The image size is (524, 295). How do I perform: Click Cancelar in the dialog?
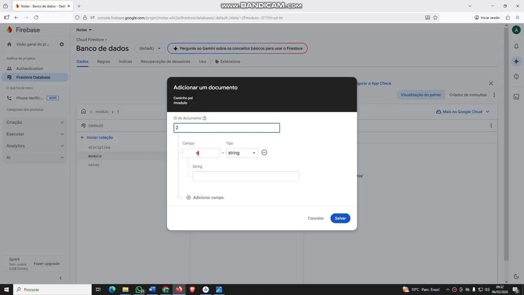pyautogui.click(x=316, y=218)
